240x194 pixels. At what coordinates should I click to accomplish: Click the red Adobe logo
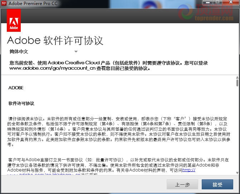[x=14, y=20]
